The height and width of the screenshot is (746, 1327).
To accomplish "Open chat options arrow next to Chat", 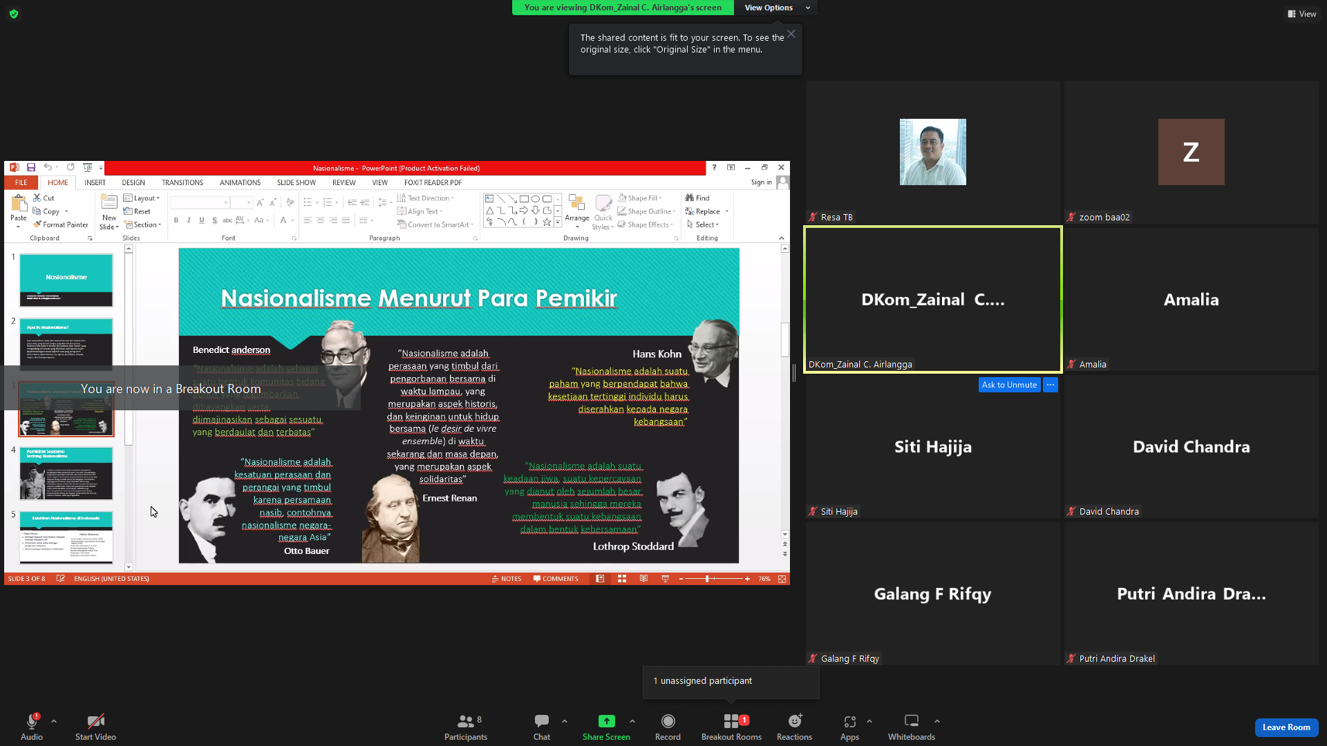I will 565,721.
